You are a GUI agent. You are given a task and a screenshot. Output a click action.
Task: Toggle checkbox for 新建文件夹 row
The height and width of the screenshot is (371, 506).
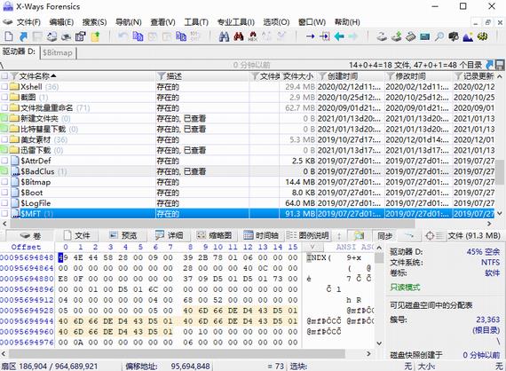click(x=4, y=118)
